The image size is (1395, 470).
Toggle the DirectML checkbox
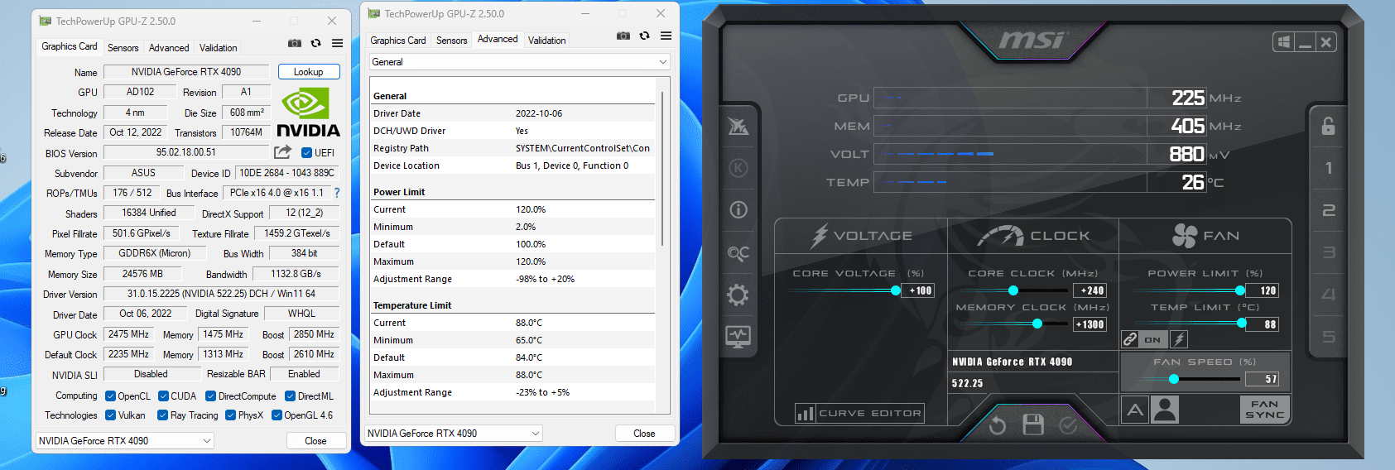[290, 396]
